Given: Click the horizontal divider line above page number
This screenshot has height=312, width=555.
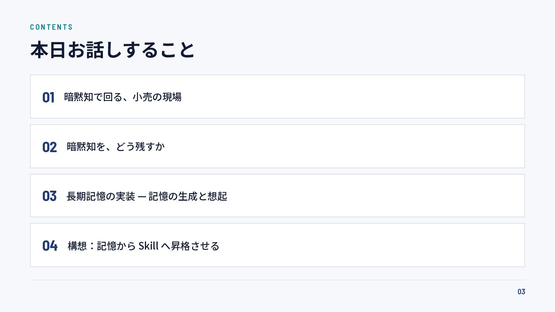Looking at the screenshot, I should 277,280.
